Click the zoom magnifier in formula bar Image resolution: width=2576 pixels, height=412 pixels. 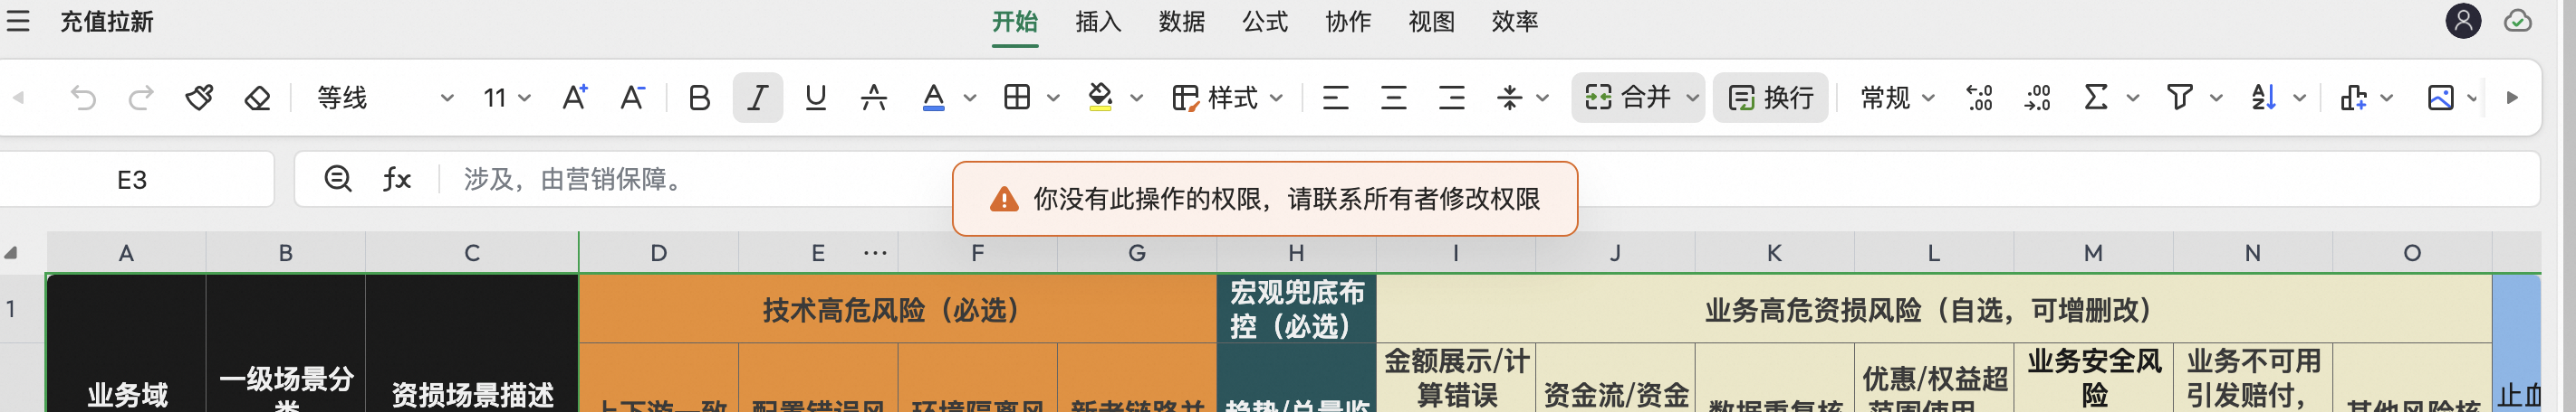point(338,180)
